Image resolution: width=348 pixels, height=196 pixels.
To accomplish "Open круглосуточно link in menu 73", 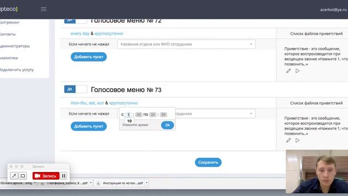I will pyautogui.click(x=123, y=103).
